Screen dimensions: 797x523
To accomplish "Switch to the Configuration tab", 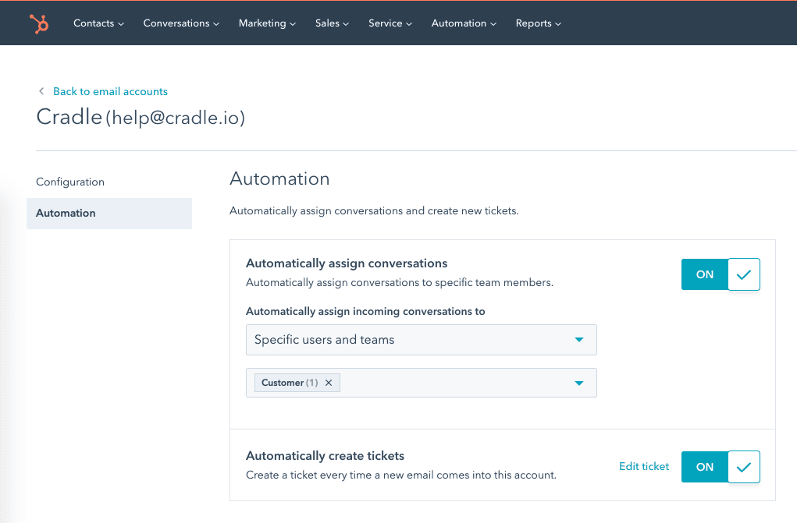I will click(70, 182).
